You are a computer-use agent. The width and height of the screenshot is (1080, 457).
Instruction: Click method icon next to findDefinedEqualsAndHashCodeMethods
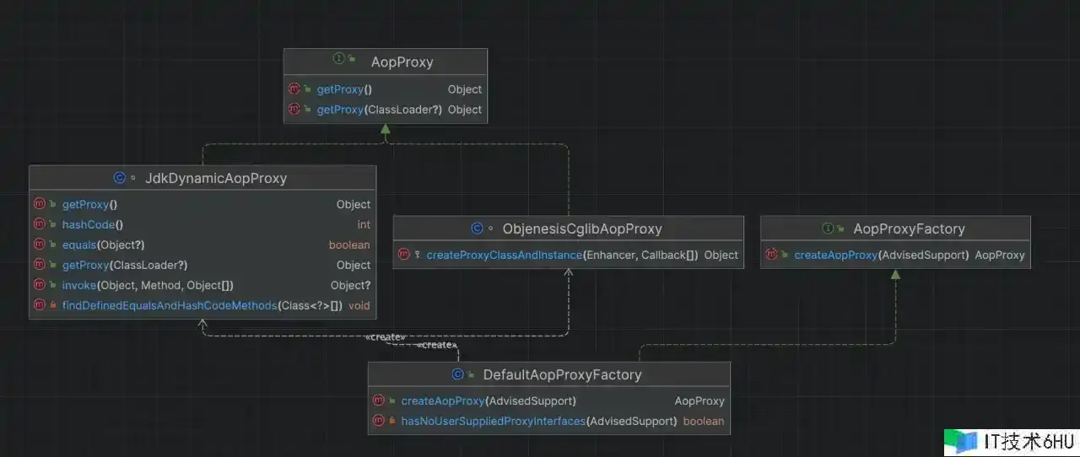click(x=40, y=305)
